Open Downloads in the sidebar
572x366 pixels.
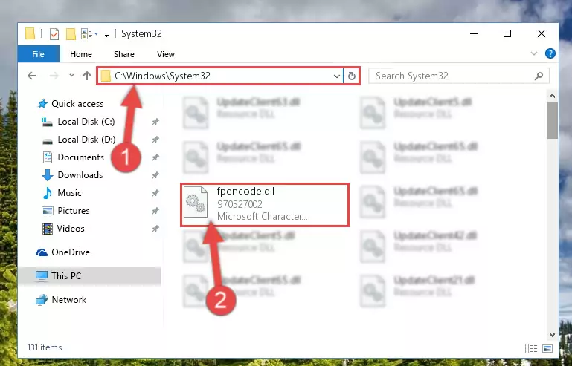(73, 175)
